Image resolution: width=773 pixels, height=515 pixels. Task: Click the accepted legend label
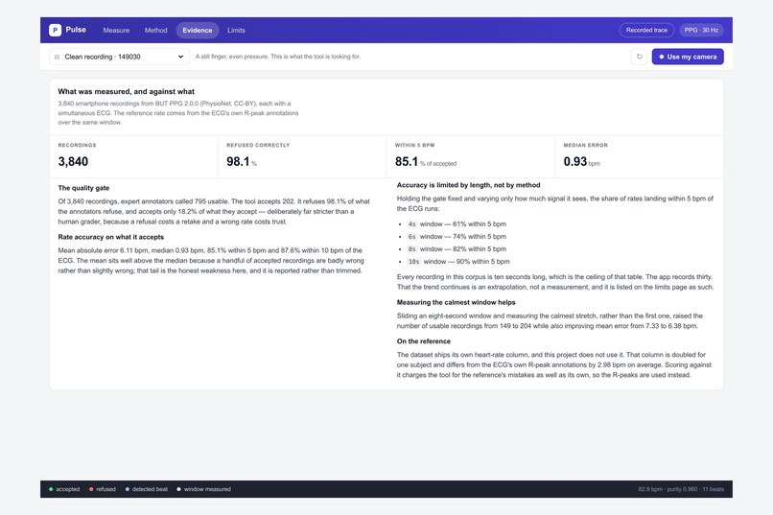[x=68, y=489]
